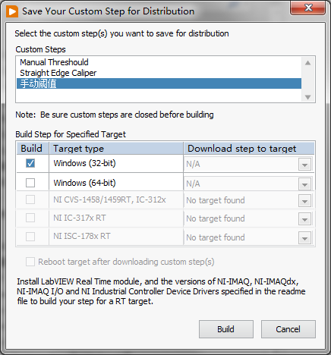The image size is (331, 355).
Task: Select the 手动阈值 custom step
Action: click(x=159, y=83)
